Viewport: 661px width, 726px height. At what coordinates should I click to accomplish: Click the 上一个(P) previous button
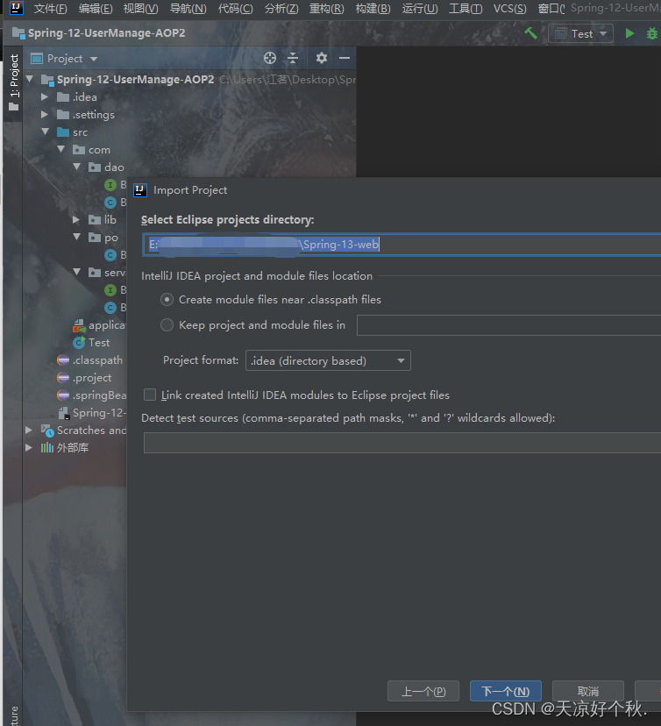423,691
